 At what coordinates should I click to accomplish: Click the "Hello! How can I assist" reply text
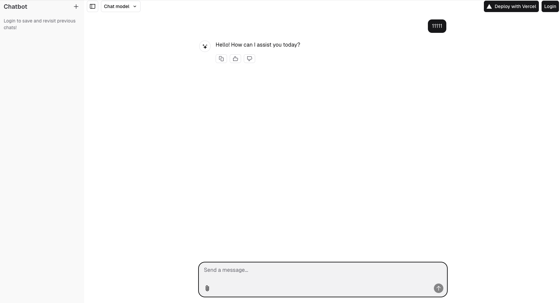(x=258, y=45)
